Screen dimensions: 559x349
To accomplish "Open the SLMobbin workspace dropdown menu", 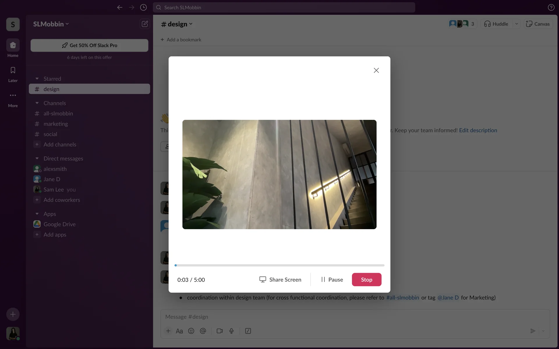I will point(51,24).
